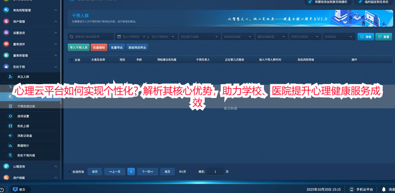Collapse the 危机干预 chevron
395x193 pixels.
56,67
